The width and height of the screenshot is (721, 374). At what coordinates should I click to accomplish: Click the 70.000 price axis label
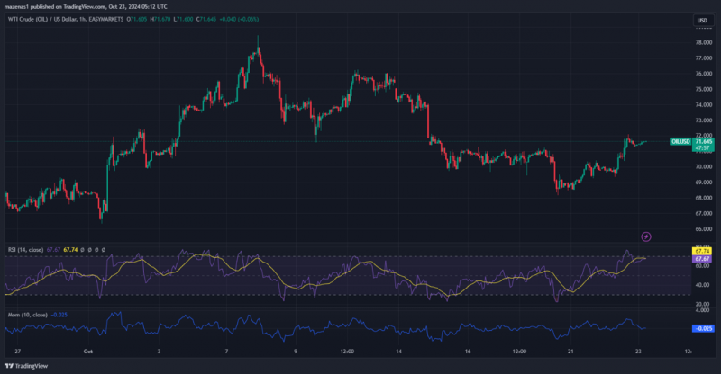click(x=704, y=166)
